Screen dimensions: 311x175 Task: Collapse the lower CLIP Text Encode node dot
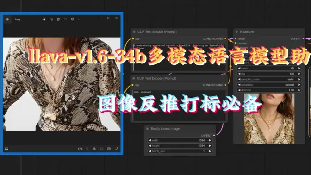134,78
